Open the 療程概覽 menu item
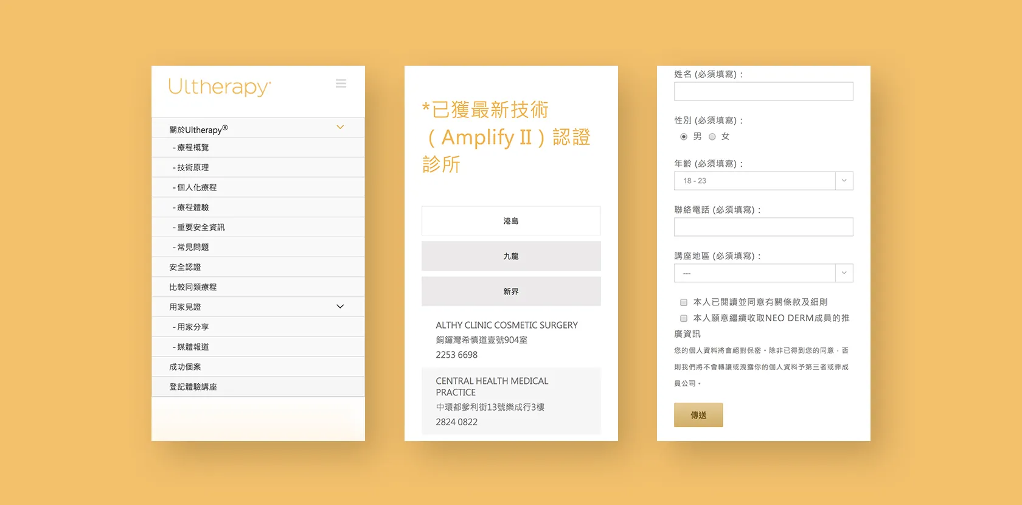 [258, 147]
